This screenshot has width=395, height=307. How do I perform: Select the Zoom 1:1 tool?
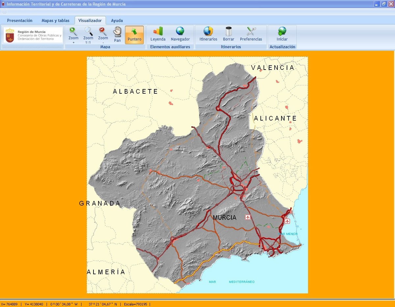point(88,35)
